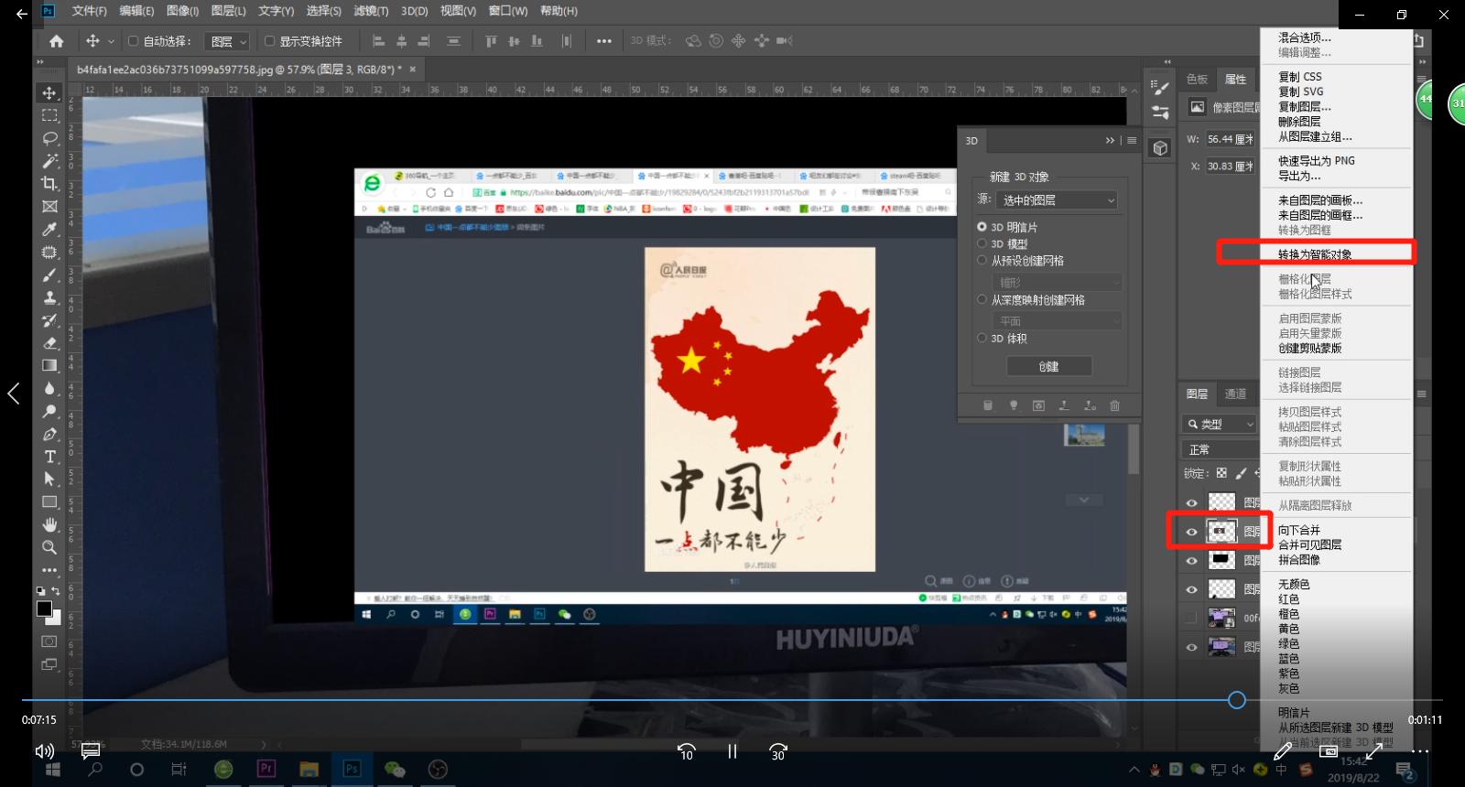Select the Frame tool
The height and width of the screenshot is (787, 1465).
tap(49, 207)
